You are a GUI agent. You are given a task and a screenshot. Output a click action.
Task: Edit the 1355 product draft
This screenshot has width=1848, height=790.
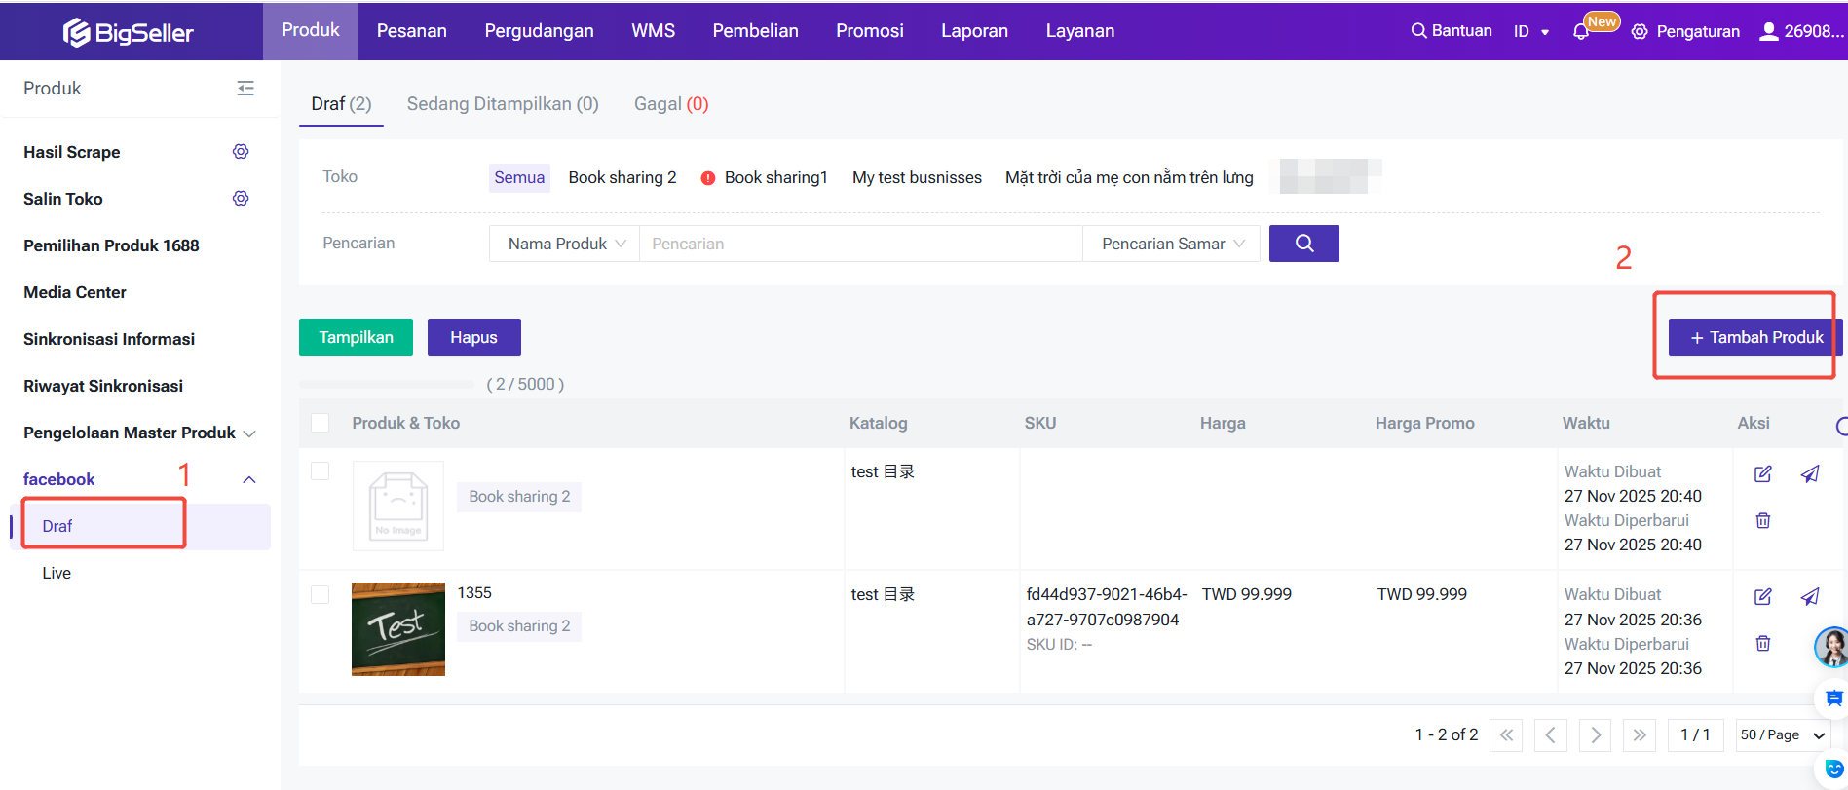[1762, 596]
